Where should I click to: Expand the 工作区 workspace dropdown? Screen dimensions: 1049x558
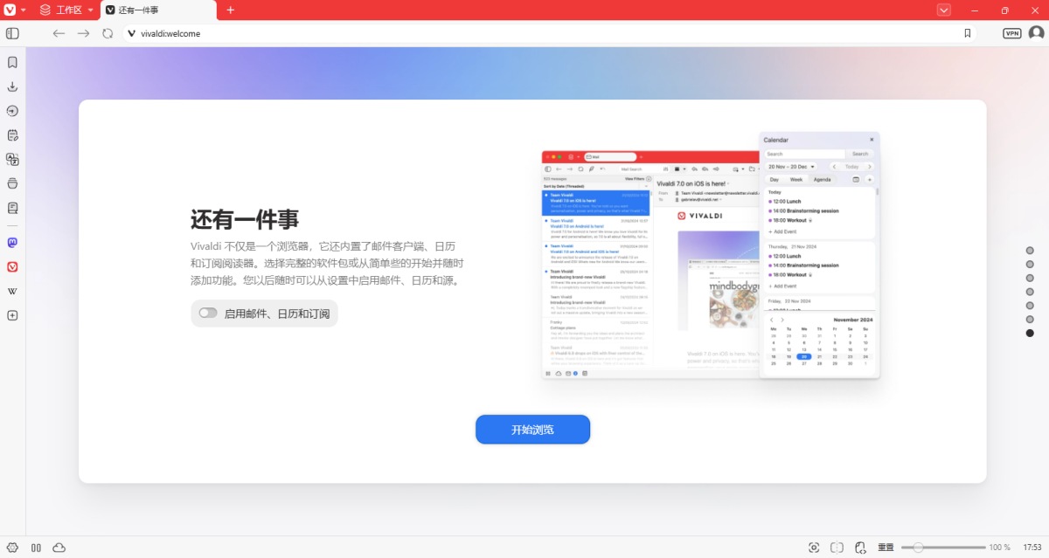coord(90,10)
